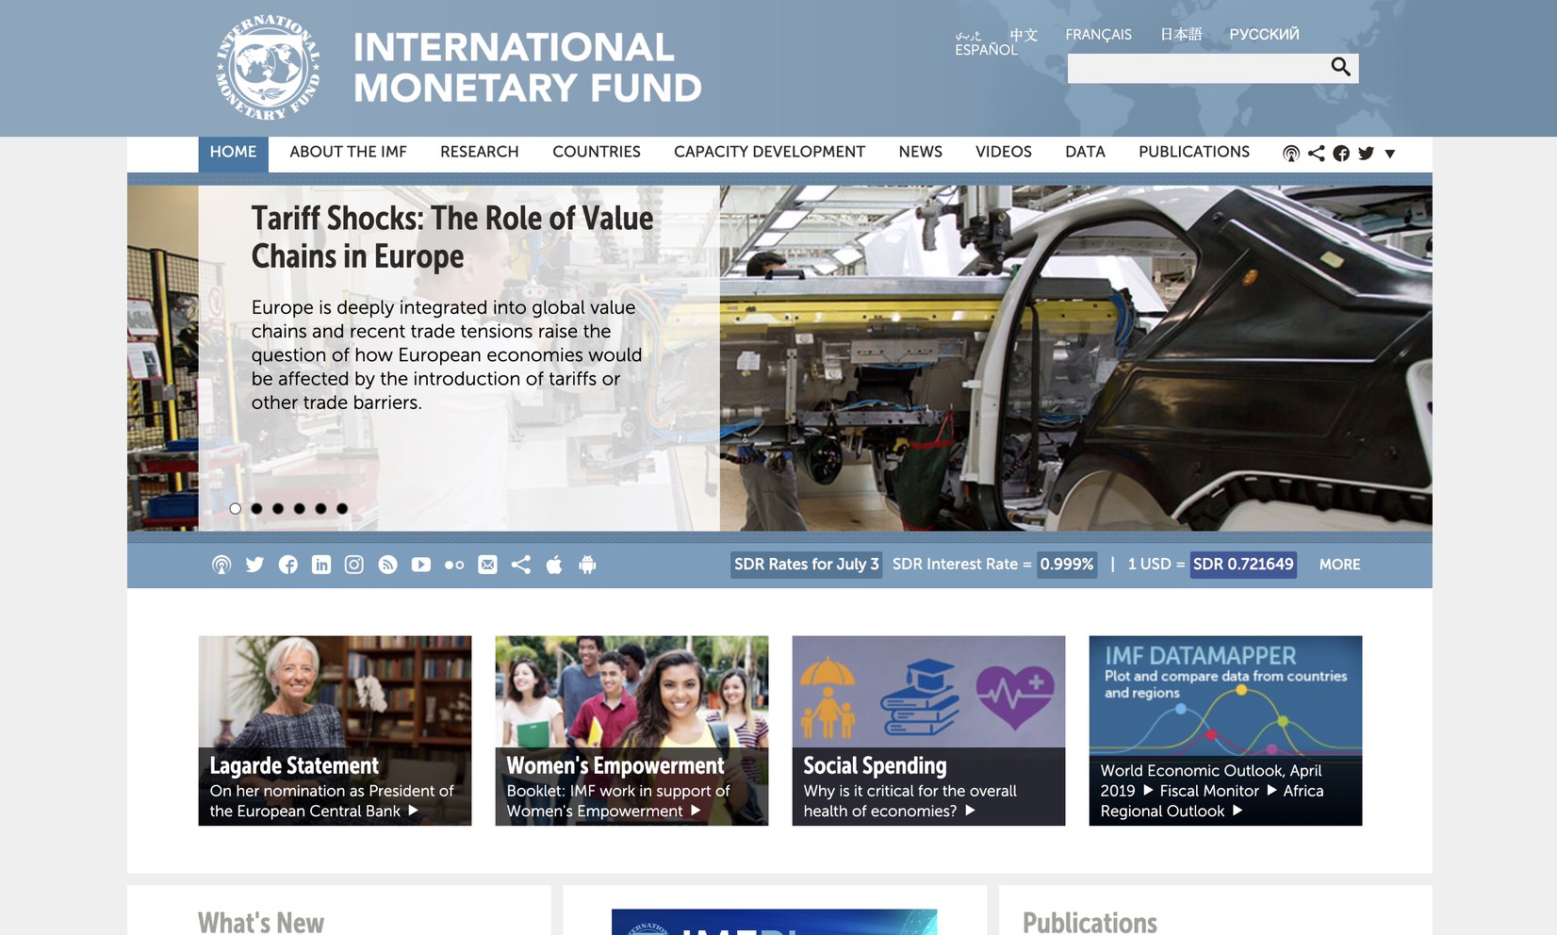Open the Women's Empowerment card
The width and height of the screenshot is (1557, 935).
point(631,730)
